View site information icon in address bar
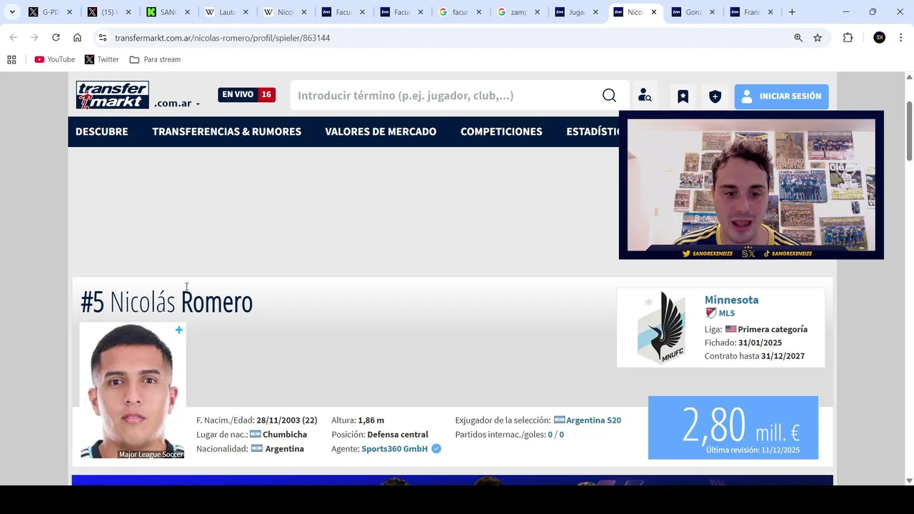914x514 pixels. coord(103,38)
